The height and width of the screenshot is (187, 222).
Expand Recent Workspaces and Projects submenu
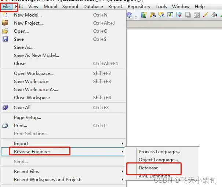tap(63, 180)
